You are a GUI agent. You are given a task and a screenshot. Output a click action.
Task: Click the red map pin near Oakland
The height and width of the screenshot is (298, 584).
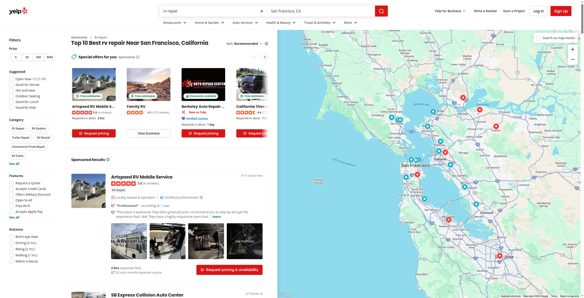click(x=445, y=152)
